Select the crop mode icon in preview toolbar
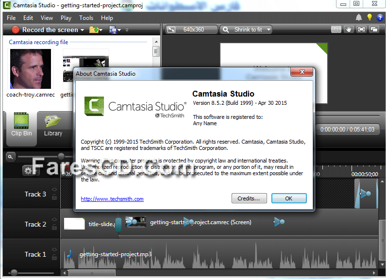Image resolution: width=386 pixels, height=279 pixels. pos(336,30)
